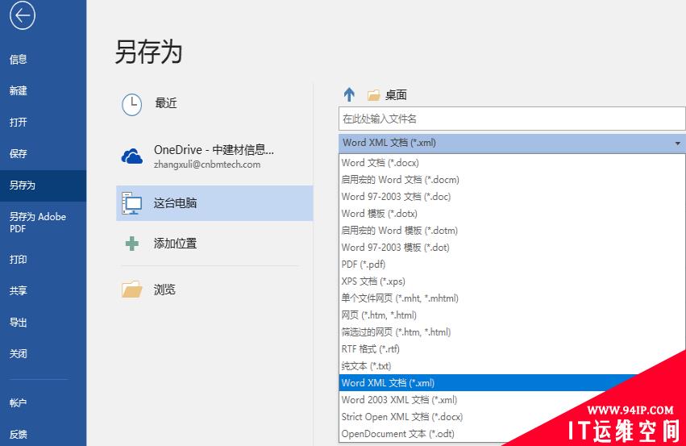Open the 新建 page in sidebar
The width and height of the screenshot is (686, 446).
[x=43, y=90]
